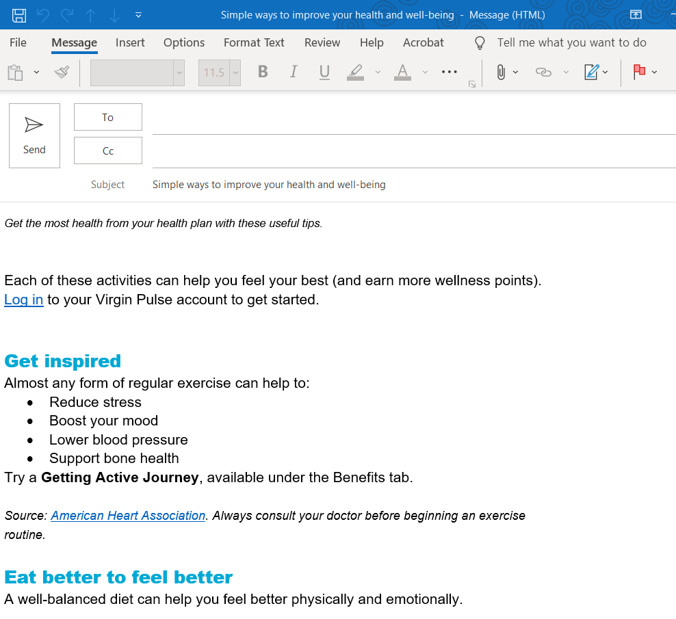Open the Quick Access Toolbar customize arrow

139,14
